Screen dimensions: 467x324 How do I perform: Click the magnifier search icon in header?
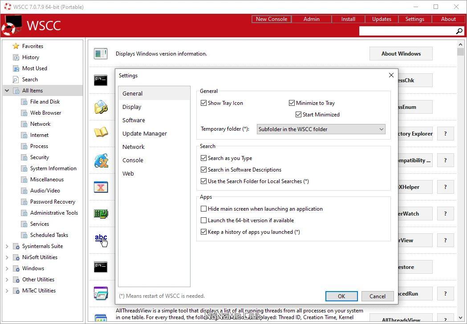click(x=459, y=31)
